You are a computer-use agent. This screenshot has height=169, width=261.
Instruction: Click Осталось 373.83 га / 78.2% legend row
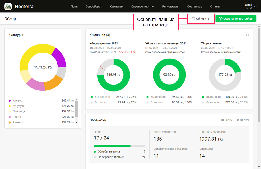225,102
